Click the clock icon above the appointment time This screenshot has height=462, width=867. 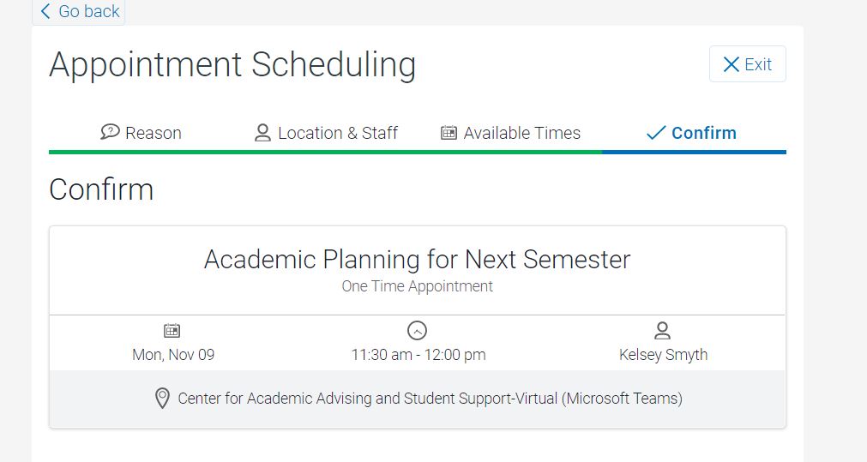pyautogui.click(x=417, y=331)
